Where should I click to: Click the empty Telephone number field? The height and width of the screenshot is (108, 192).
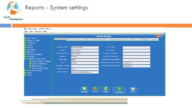[85, 66]
